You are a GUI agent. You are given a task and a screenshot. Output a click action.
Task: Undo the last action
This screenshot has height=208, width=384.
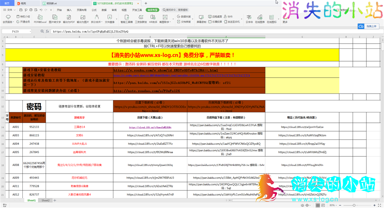tap(41, 10)
